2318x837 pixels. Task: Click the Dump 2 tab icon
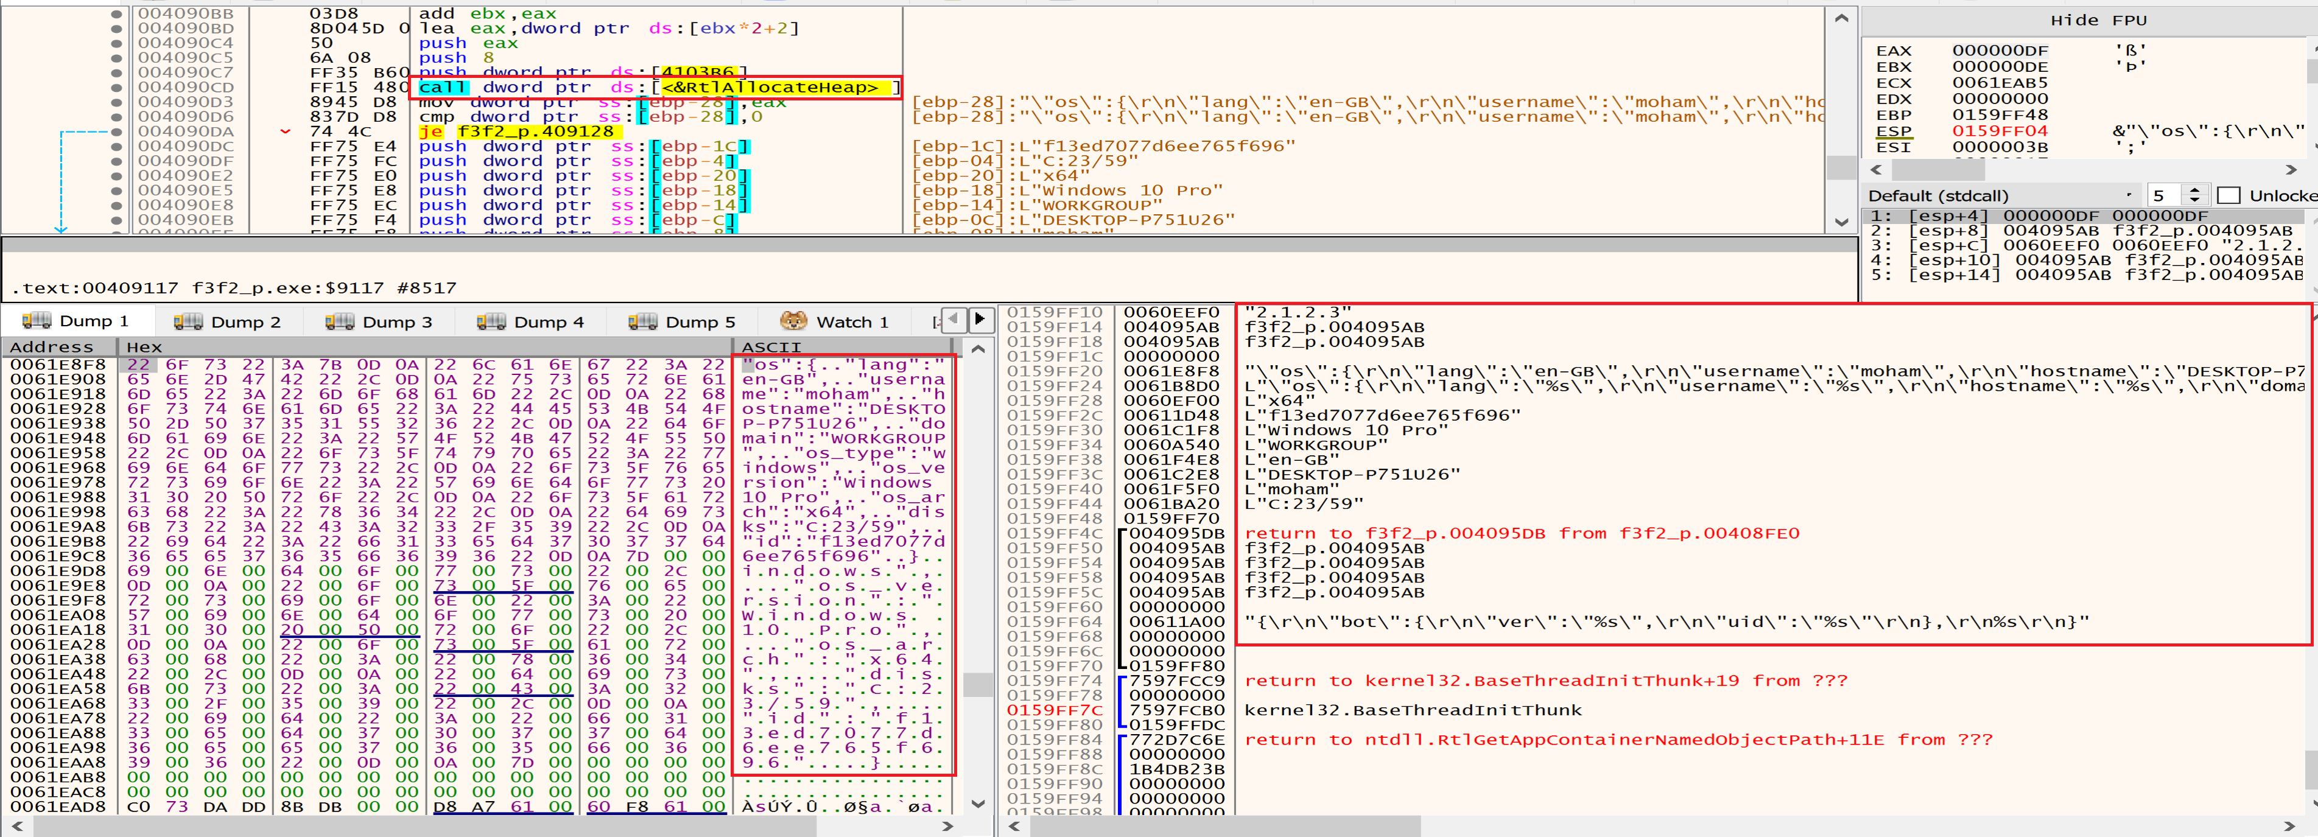point(188,321)
